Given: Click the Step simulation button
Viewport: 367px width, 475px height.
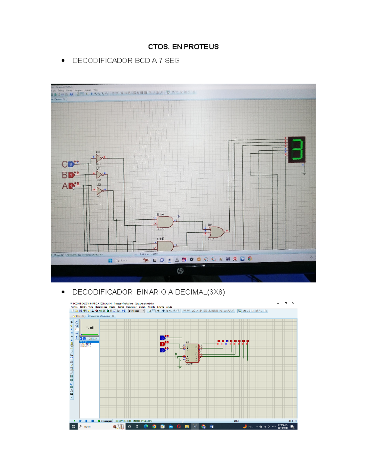Looking at the screenshot, I should 80,421.
